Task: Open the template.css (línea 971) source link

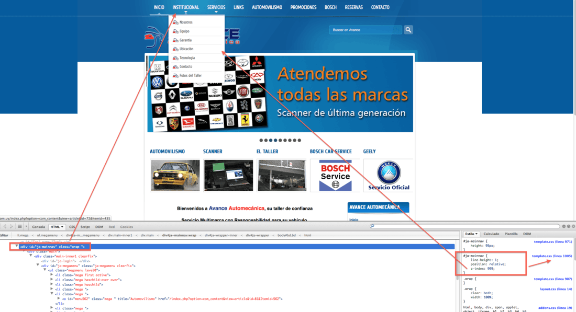Action: point(552,241)
